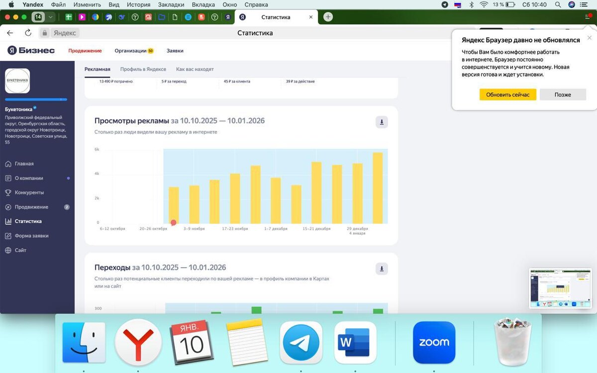Expand the tab group dropdown arrow
The height and width of the screenshot is (373, 597).
point(50,17)
